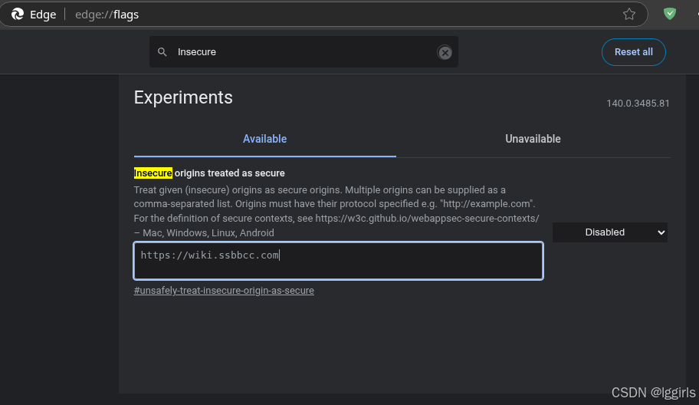Click the edge://flags address bar URL
The width and height of the screenshot is (699, 405).
[x=107, y=15]
